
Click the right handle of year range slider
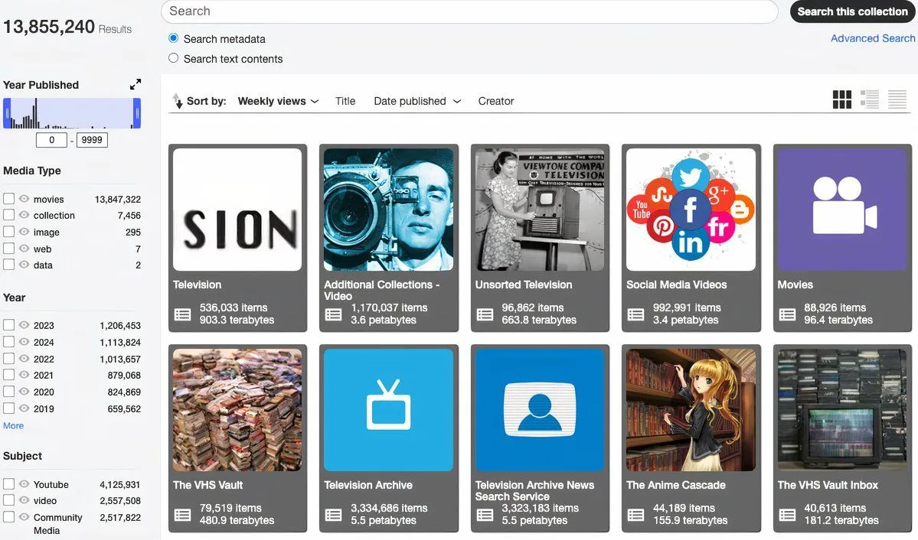(137, 113)
